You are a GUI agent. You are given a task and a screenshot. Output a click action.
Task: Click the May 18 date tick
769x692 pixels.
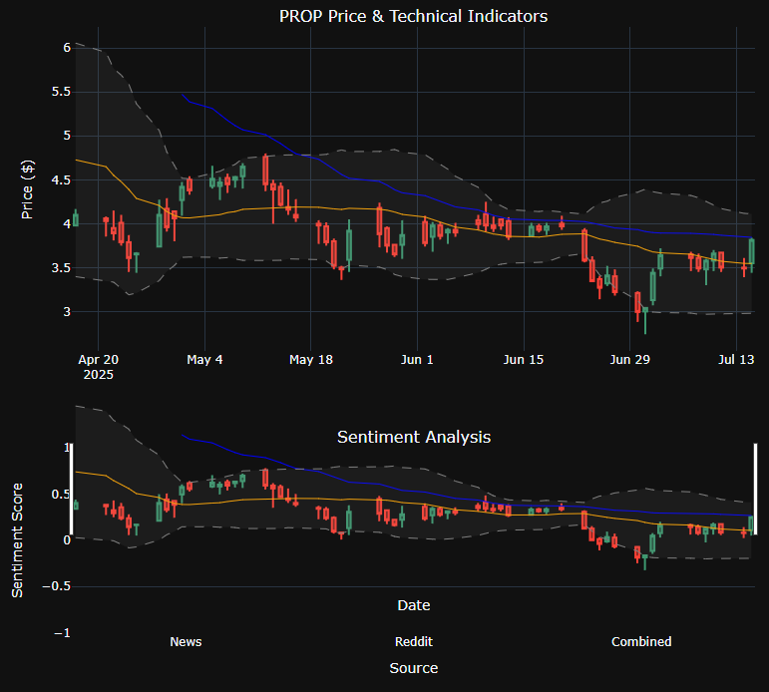[311, 360]
